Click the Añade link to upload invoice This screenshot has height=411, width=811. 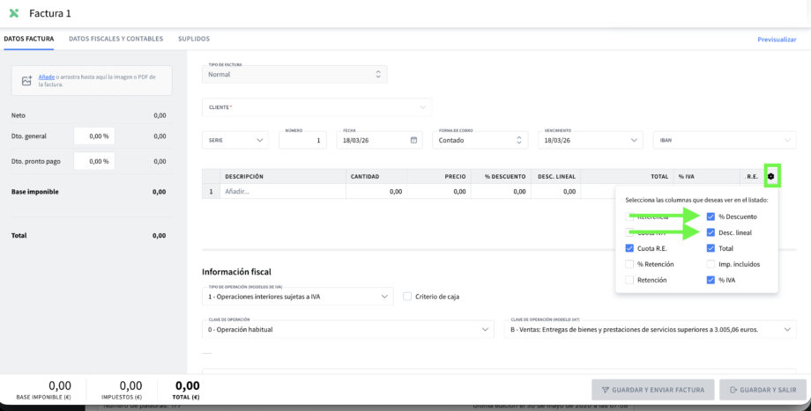(45, 77)
